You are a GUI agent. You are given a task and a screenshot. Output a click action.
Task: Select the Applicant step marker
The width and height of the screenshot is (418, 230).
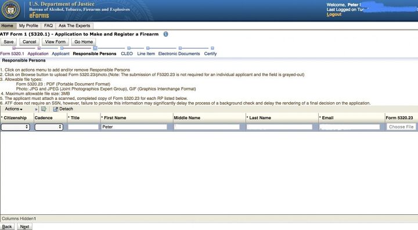click(x=62, y=48)
